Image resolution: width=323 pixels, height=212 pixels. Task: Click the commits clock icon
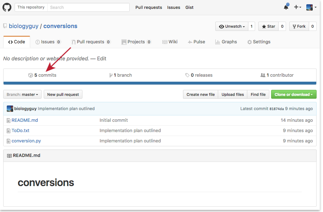31,75
